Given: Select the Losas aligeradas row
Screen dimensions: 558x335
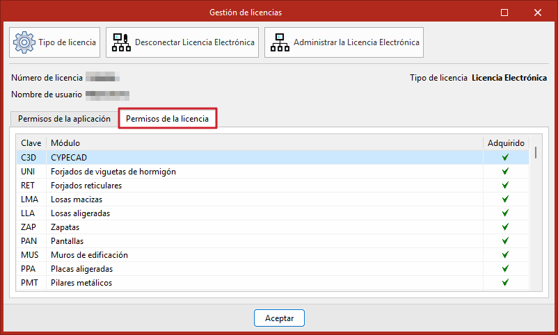Looking at the screenshot, I should pyautogui.click(x=273, y=213).
